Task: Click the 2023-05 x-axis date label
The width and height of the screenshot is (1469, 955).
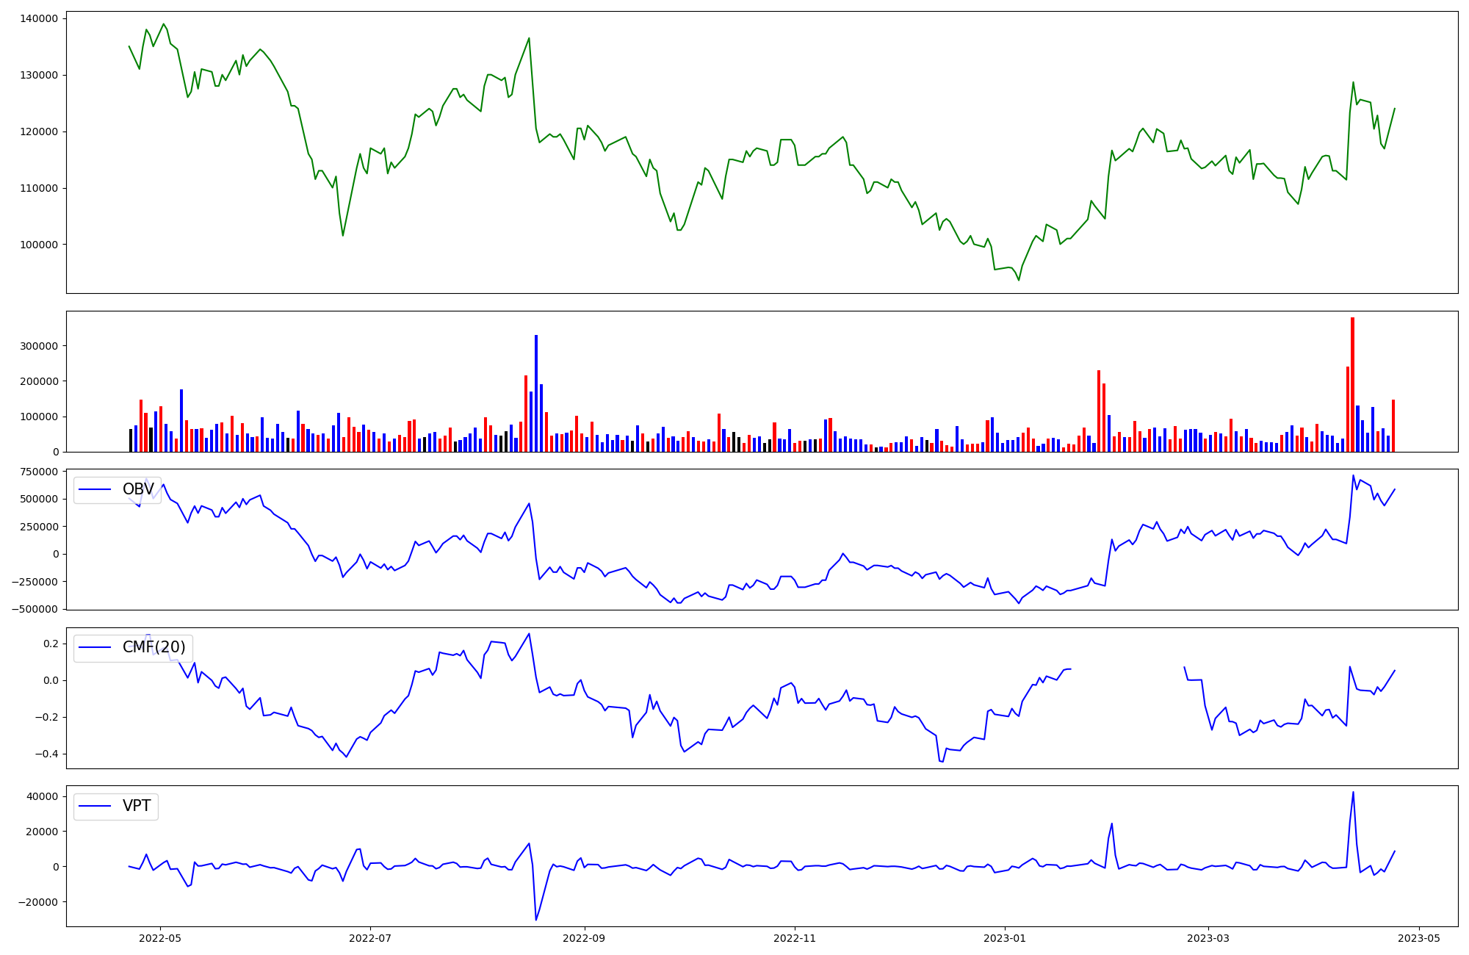Action: pos(1418,938)
